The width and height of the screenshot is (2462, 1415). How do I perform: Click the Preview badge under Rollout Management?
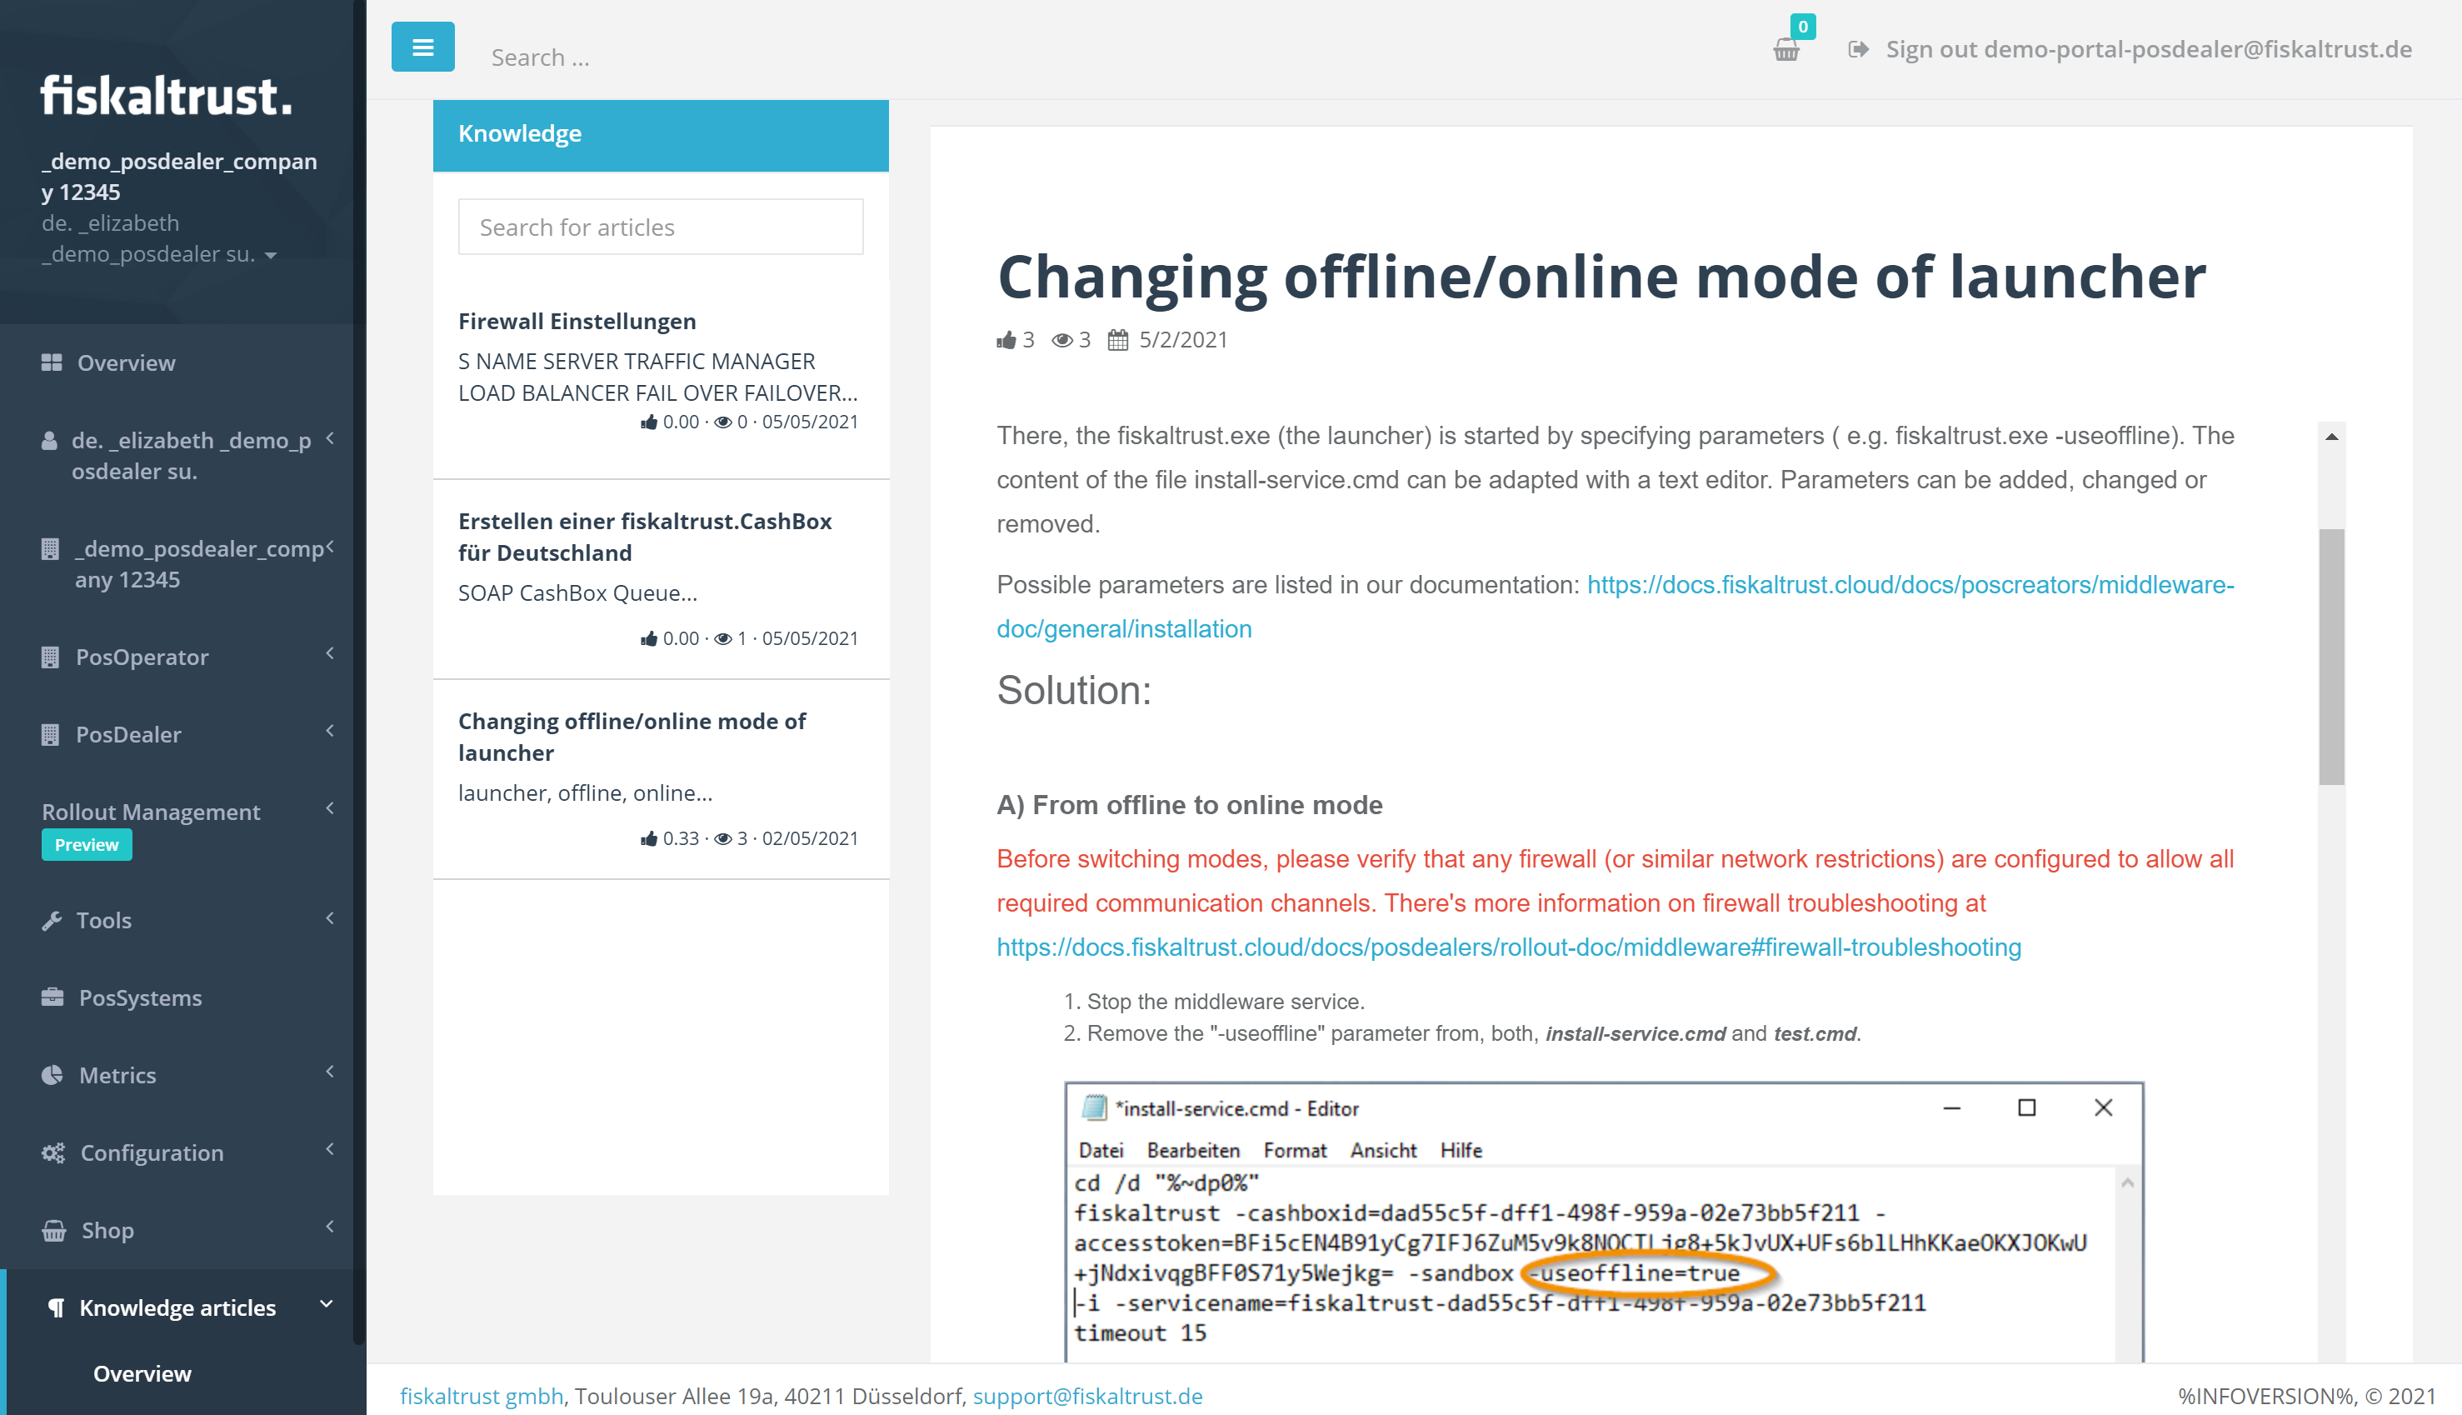[x=87, y=844]
